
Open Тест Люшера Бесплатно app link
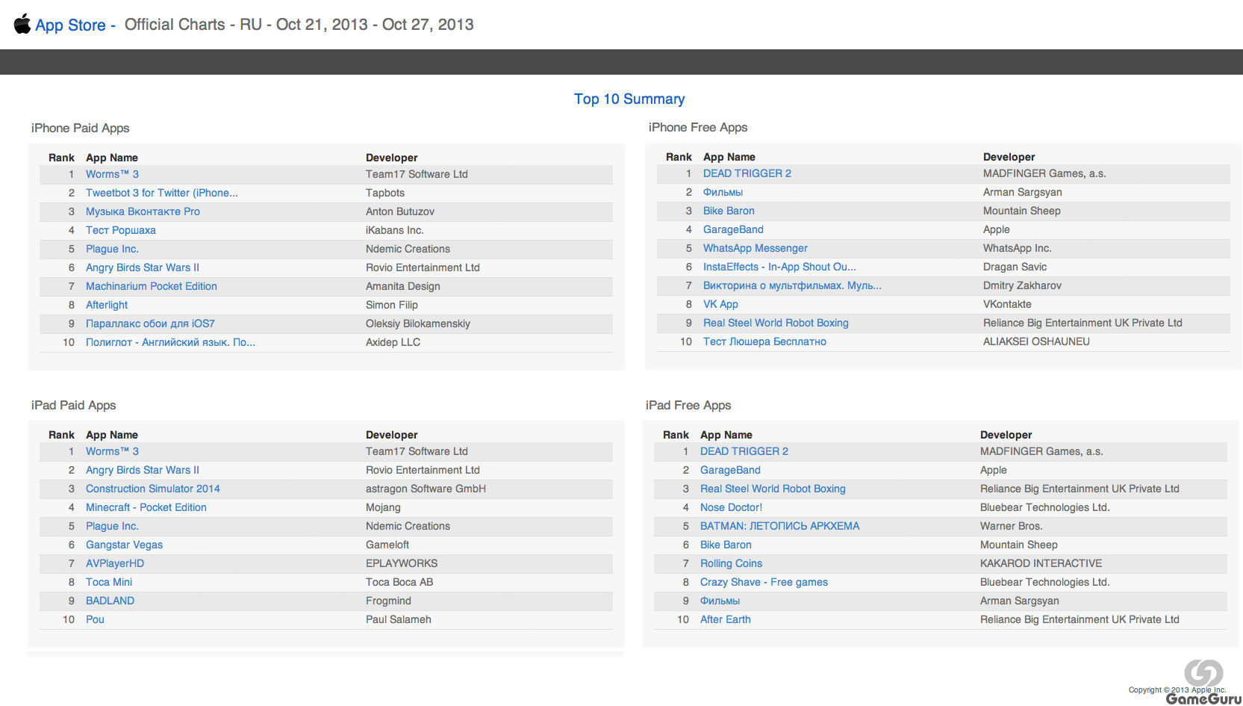pyautogui.click(x=764, y=341)
